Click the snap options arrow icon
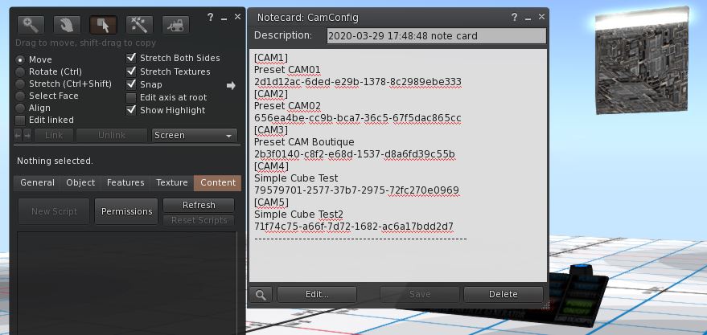This screenshot has width=707, height=335. pos(231,85)
